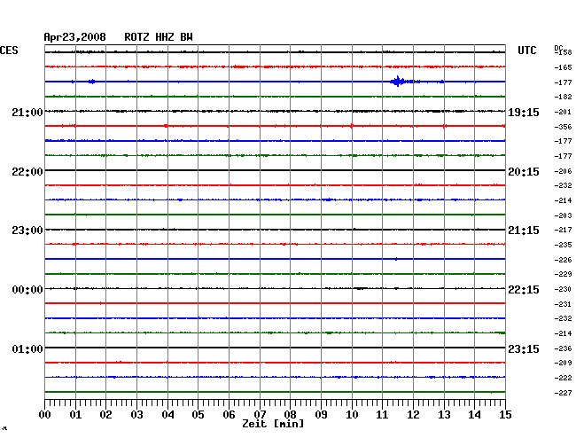This screenshot has height=438, width=576.
Task: Click the CES time zone header
Action: [9, 51]
